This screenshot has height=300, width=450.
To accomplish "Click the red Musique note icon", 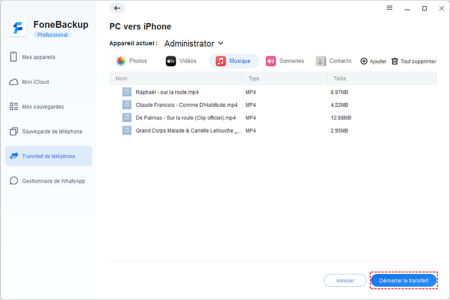I will [221, 61].
